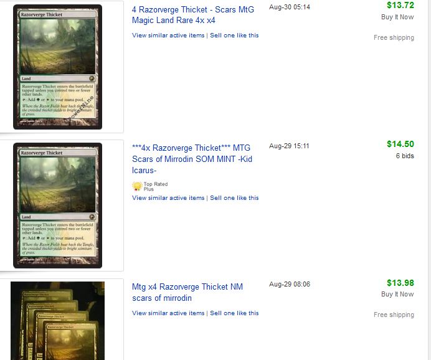Viewport: 431px width, 360px height.
Task: Click 'Sell one like this' under Kid Icarus listing
Action: [234, 198]
